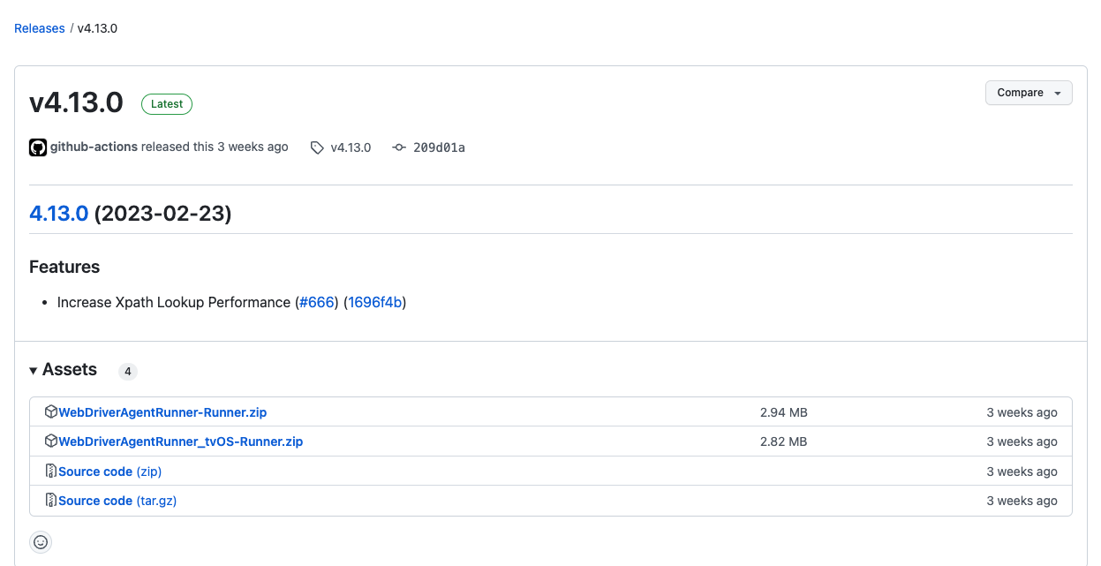The height and width of the screenshot is (566, 1101).
Task: Click the Features heading
Action: point(64,267)
